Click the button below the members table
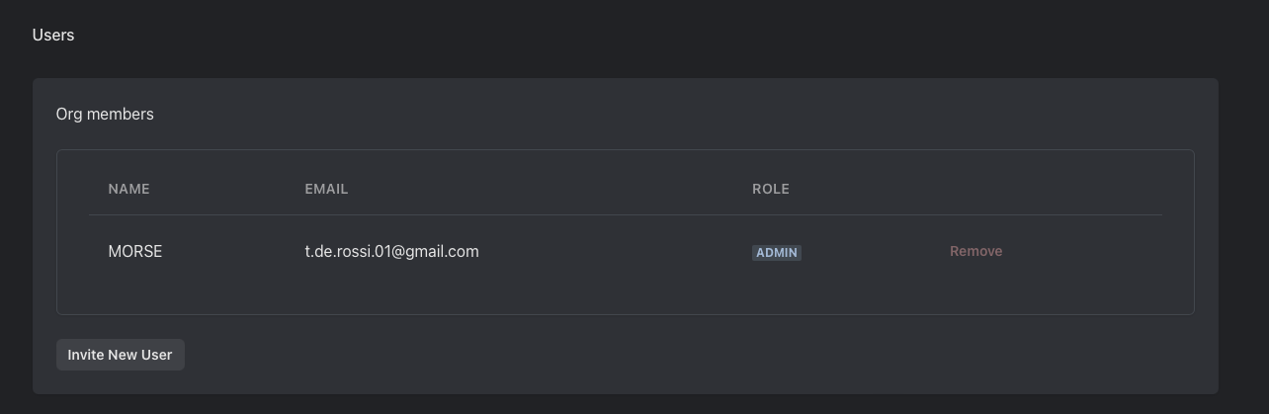 tap(121, 355)
